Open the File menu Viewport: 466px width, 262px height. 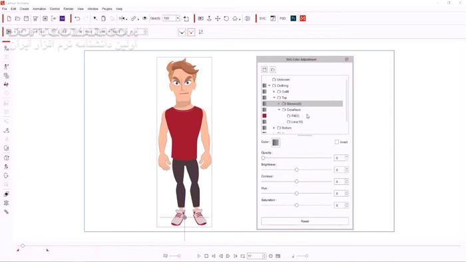[5, 9]
